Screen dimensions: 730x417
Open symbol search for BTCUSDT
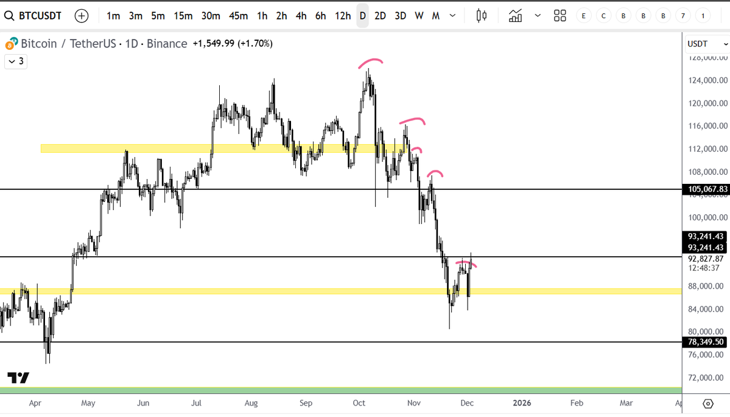click(33, 16)
